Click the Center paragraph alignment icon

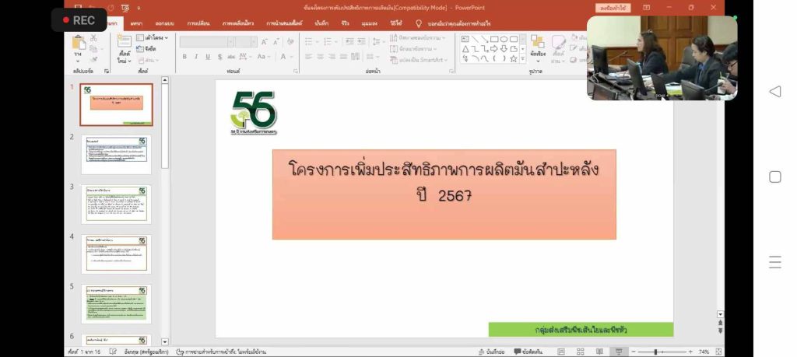(x=320, y=57)
